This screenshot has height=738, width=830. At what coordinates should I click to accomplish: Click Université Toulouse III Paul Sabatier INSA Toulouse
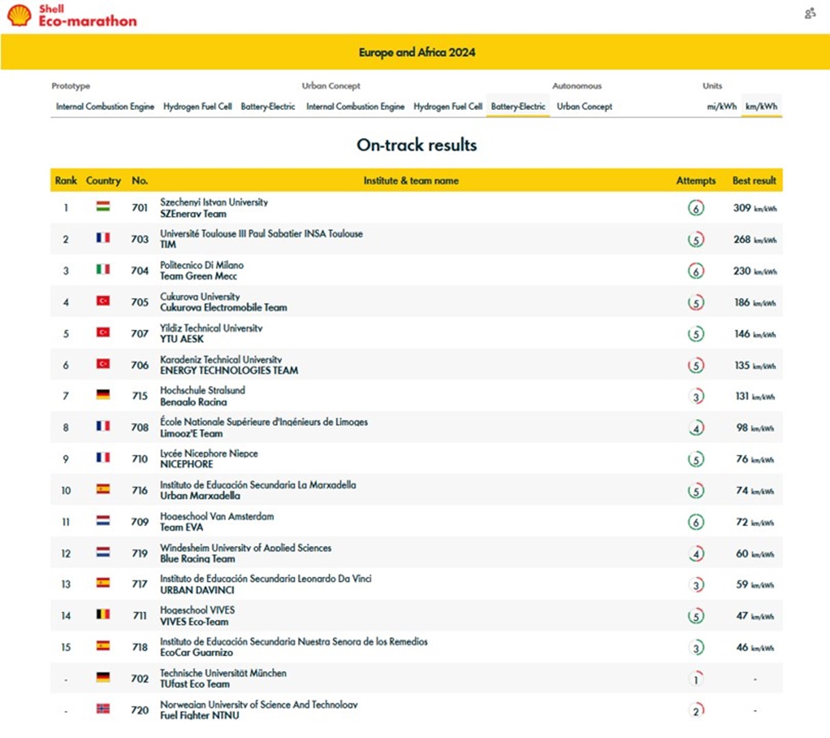tap(262, 234)
